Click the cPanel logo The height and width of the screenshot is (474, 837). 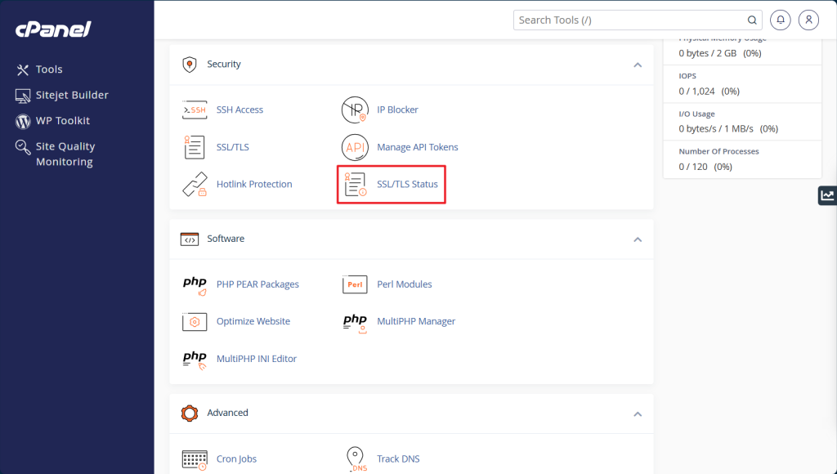(53, 29)
